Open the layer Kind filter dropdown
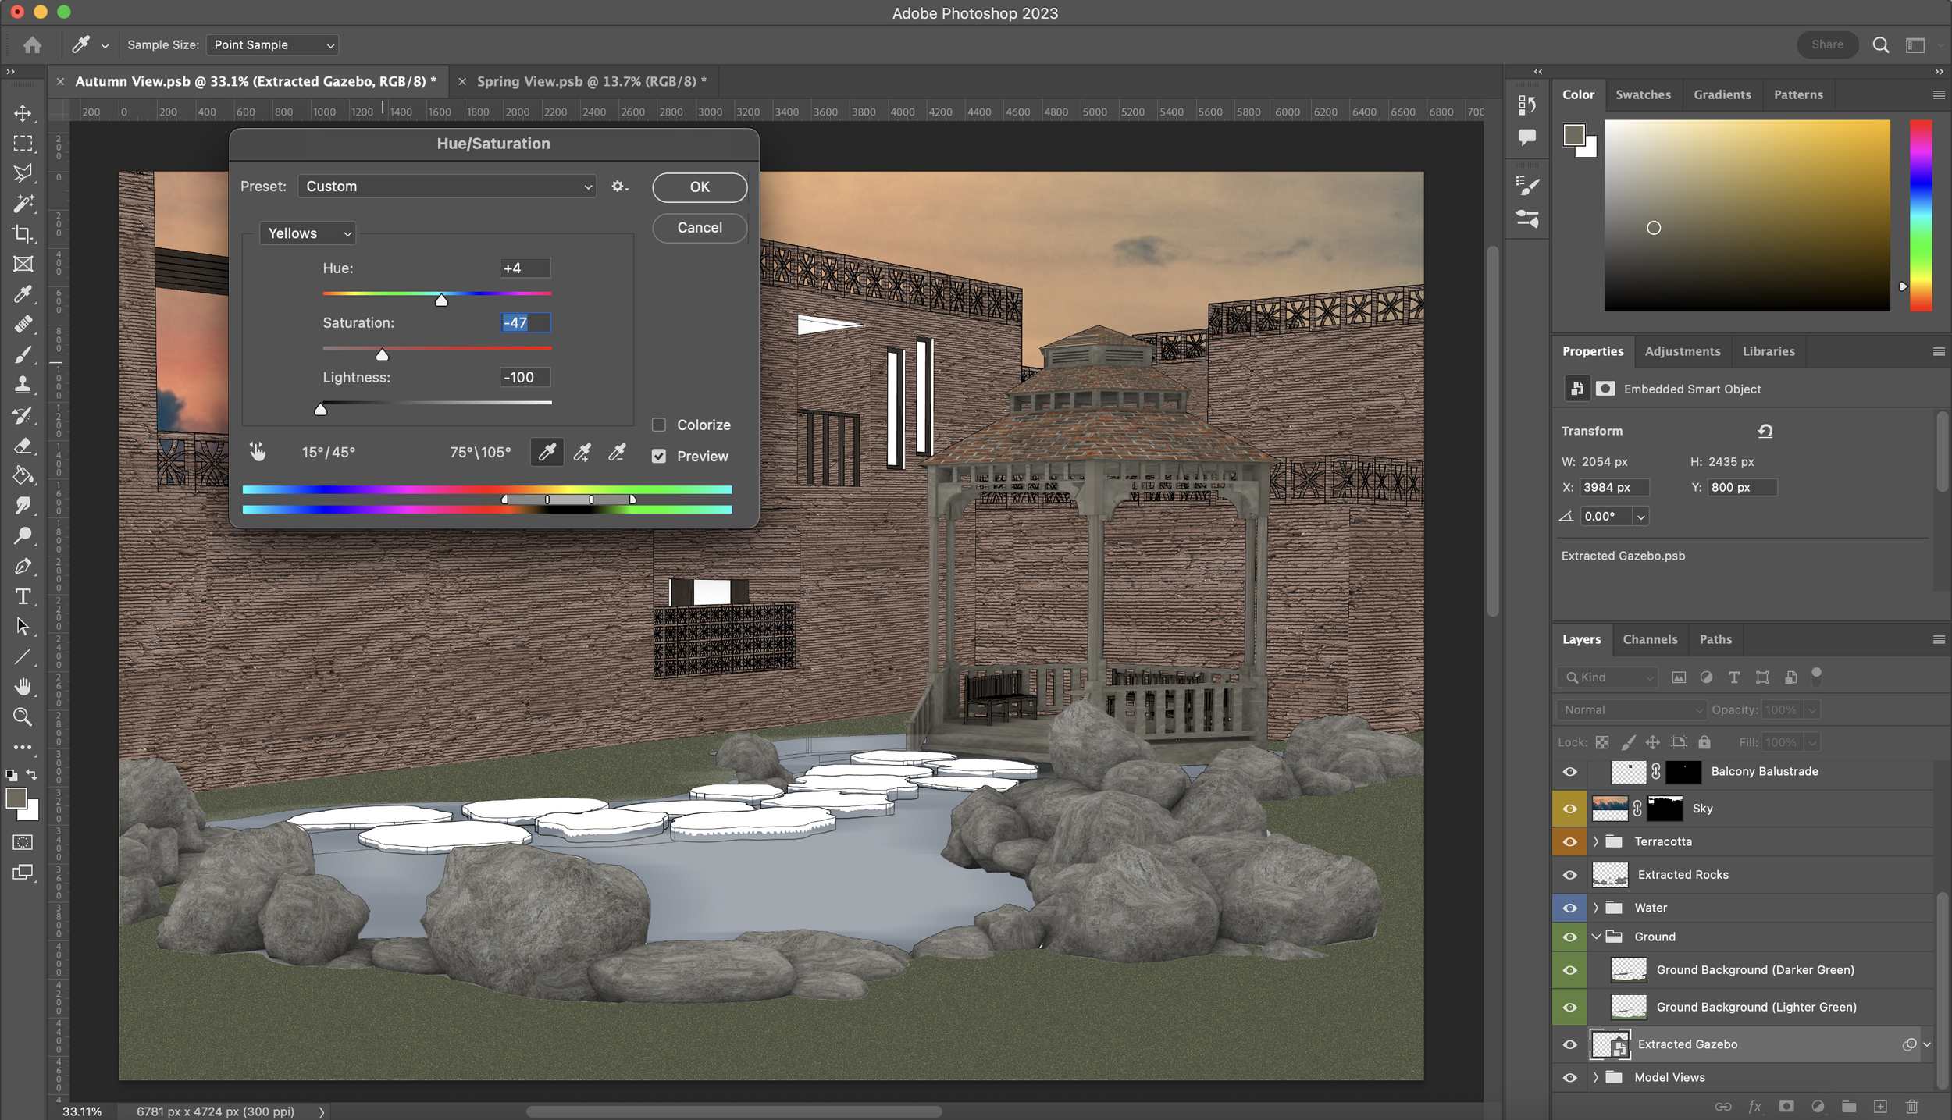The image size is (1952, 1120). click(1607, 677)
